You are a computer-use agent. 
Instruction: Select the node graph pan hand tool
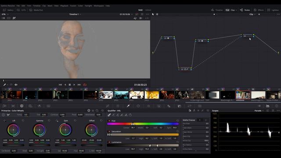(x=157, y=14)
